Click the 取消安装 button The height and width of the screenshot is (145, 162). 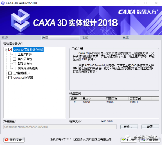point(14,140)
